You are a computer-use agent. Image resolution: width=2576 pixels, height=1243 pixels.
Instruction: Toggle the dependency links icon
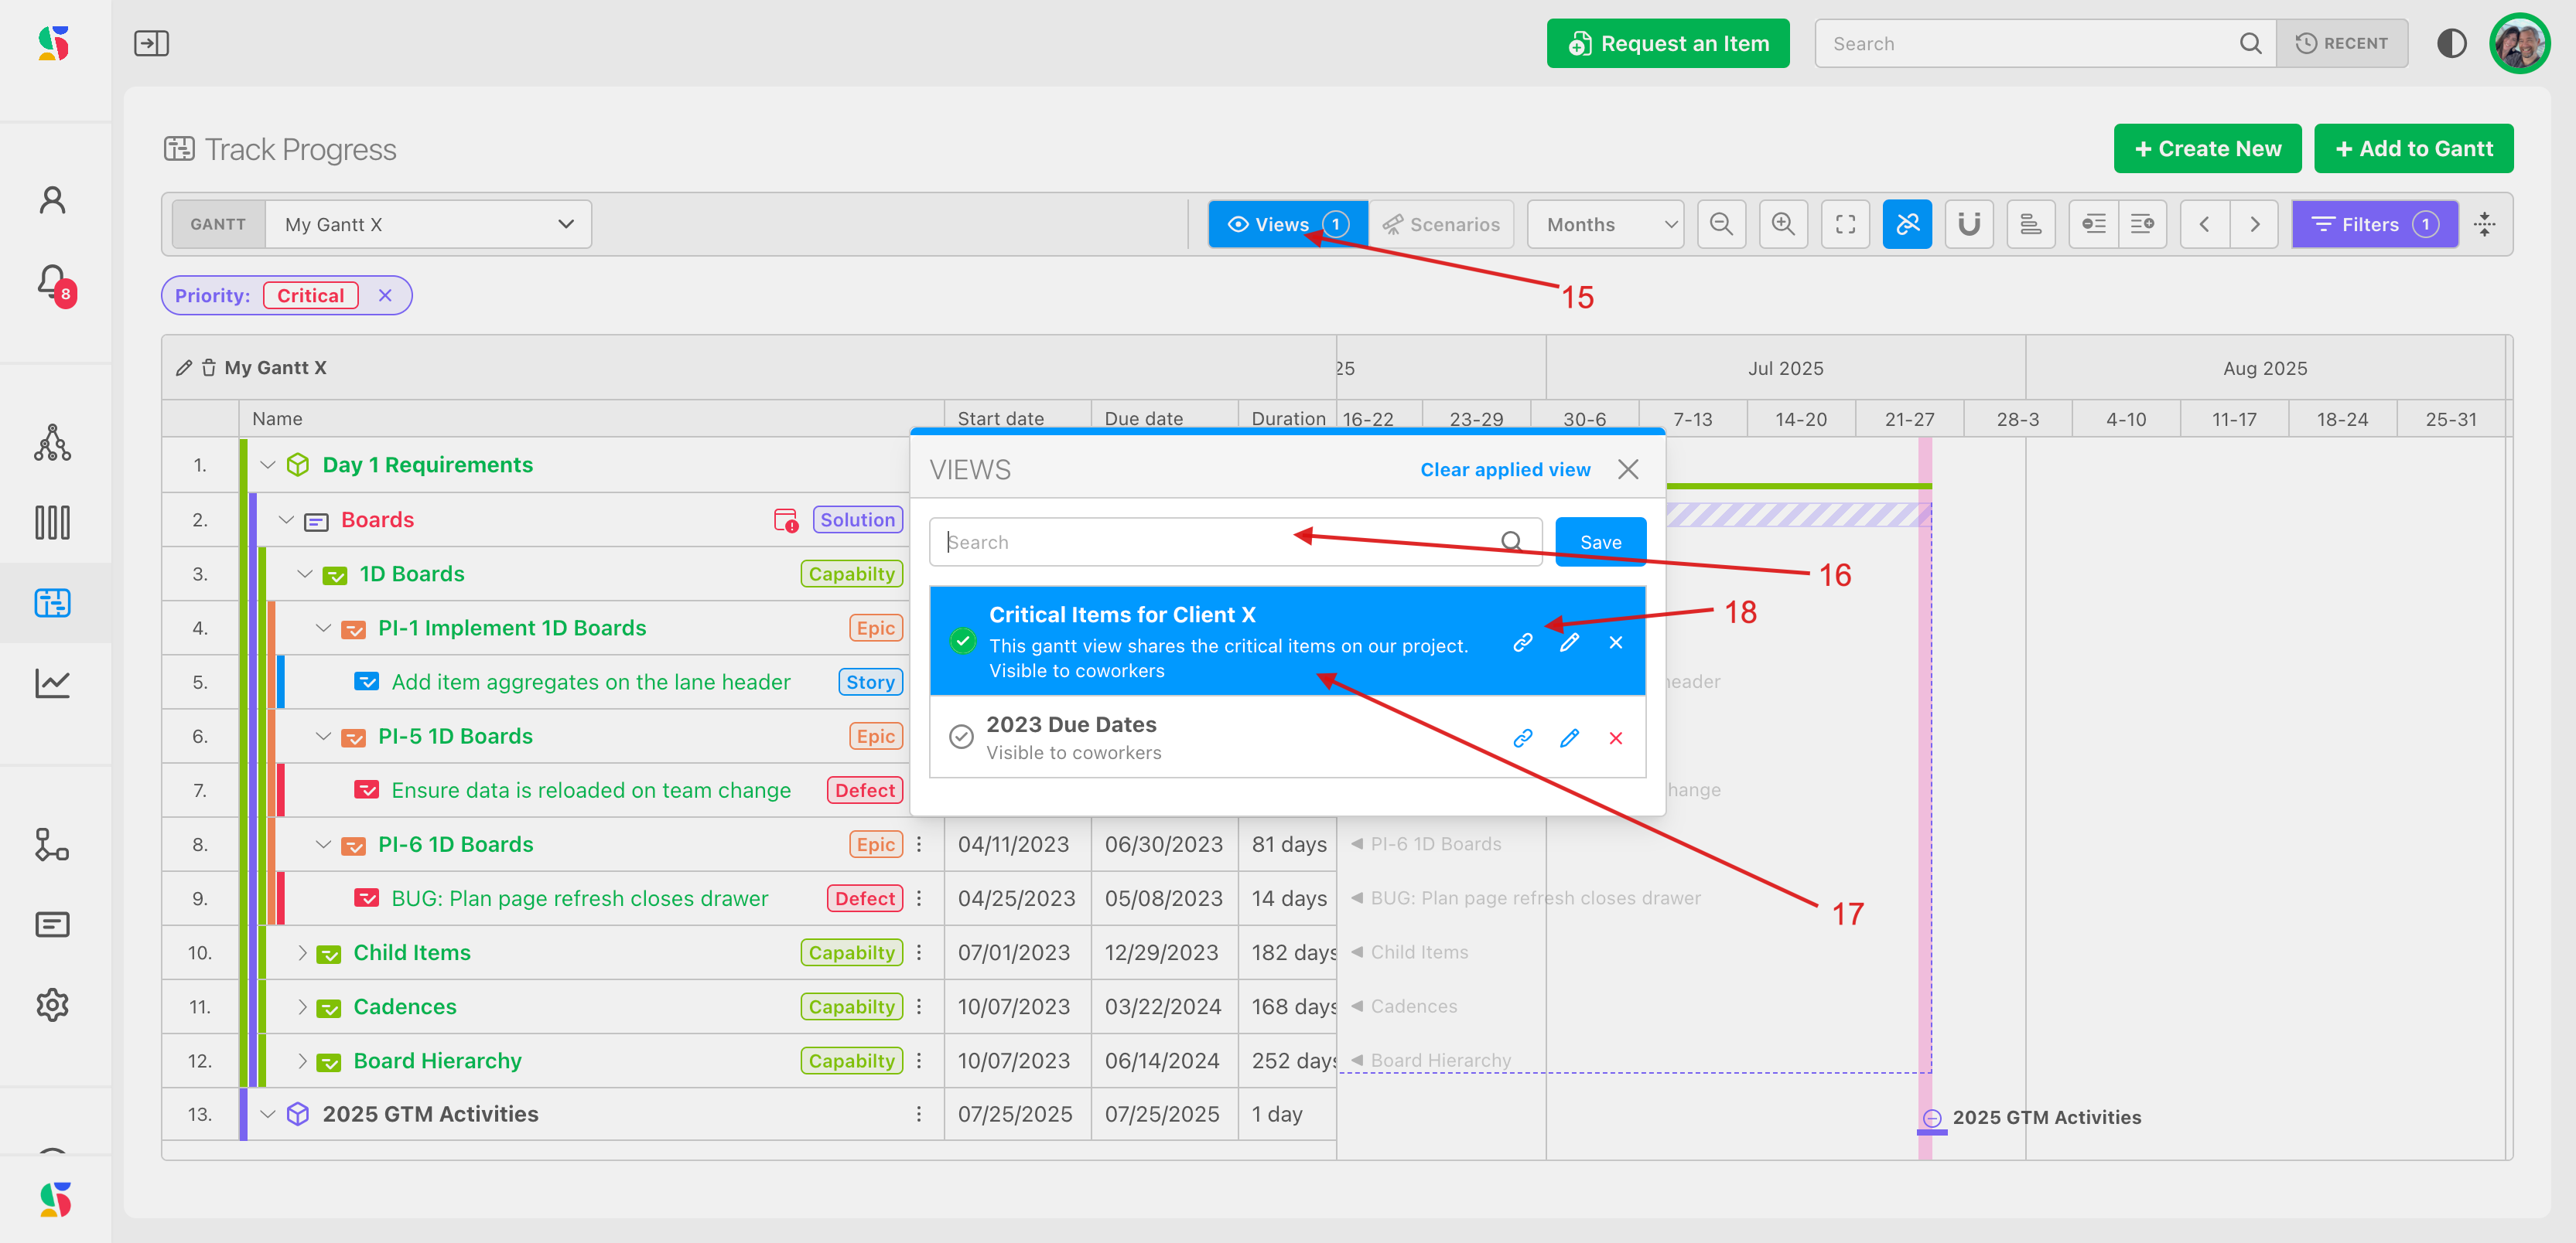point(1907,224)
